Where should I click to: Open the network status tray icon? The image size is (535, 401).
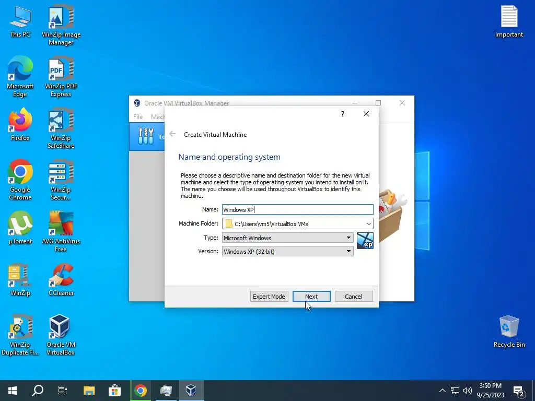455,391
